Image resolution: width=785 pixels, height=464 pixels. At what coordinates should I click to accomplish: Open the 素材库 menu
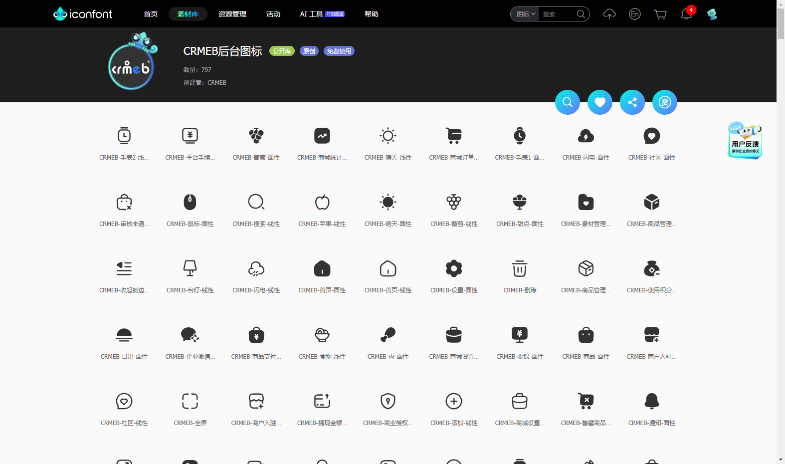pos(188,14)
